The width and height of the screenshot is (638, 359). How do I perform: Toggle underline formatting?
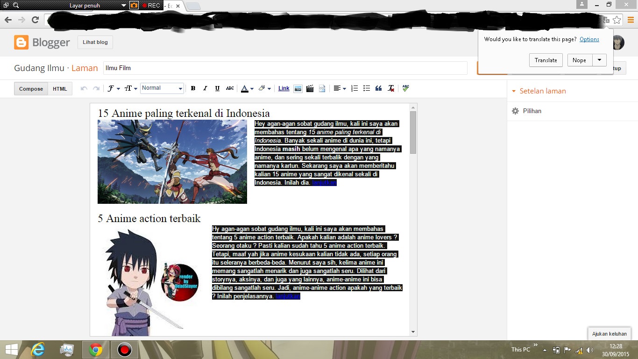pyautogui.click(x=217, y=88)
